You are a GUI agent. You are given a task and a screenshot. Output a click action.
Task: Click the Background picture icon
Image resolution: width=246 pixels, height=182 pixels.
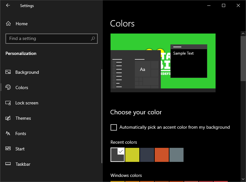(8, 72)
